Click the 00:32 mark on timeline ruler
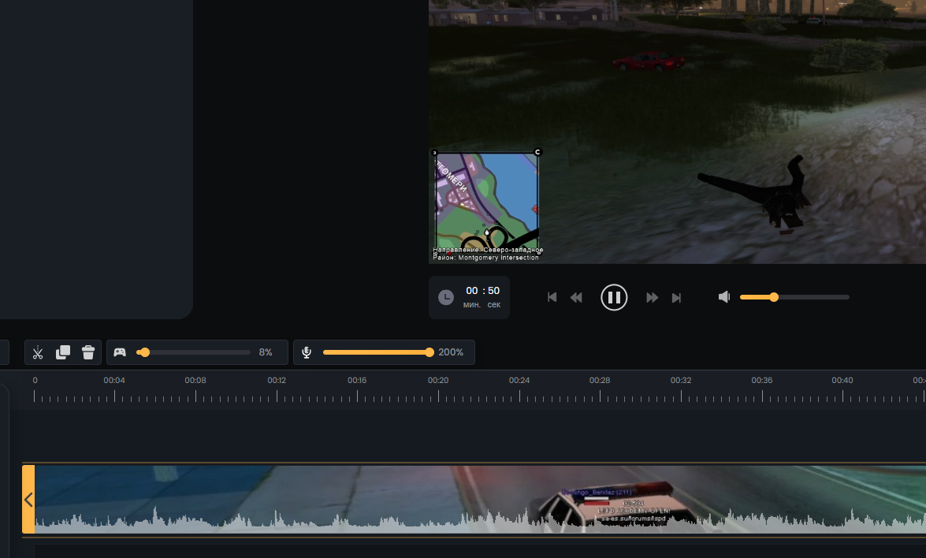The width and height of the screenshot is (926, 558). [681, 381]
